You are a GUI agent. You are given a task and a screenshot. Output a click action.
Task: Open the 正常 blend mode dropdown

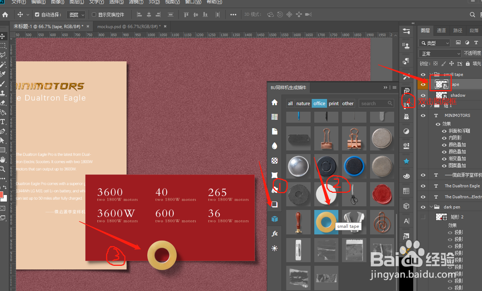point(441,53)
